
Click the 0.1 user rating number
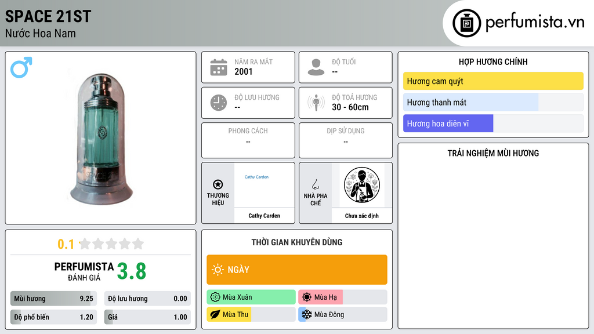(x=66, y=244)
